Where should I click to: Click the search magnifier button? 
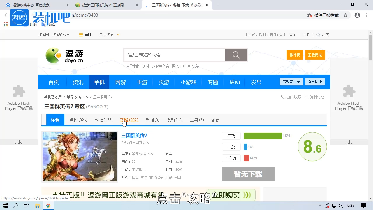(236, 55)
